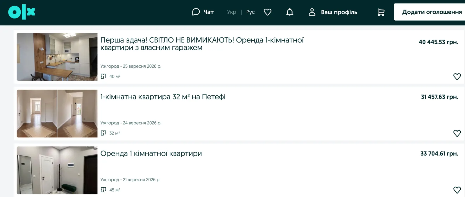
Task: Click Додати оголошення button
Action: [430, 12]
